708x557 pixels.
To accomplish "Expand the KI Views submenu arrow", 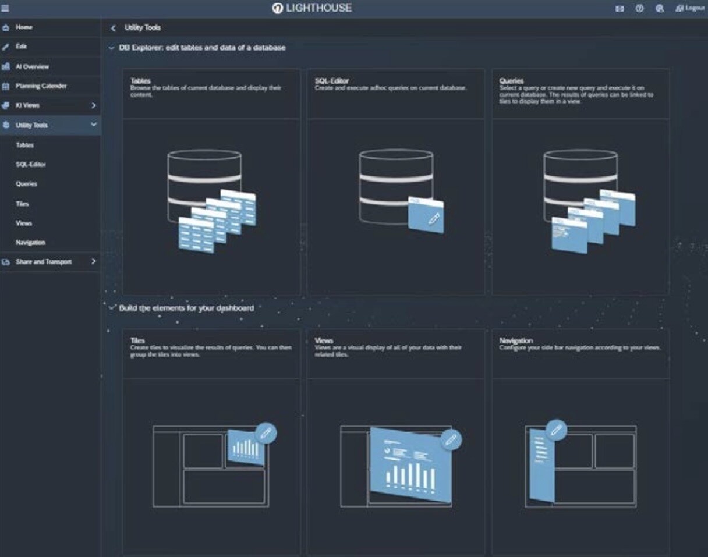I will (93, 106).
